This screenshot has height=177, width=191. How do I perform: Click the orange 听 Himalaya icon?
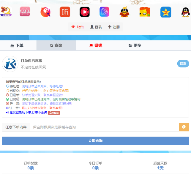pos(65,12)
